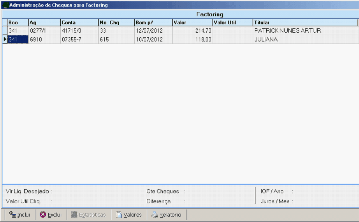
Task: Select the Valor Util column header
Action: (233, 23)
